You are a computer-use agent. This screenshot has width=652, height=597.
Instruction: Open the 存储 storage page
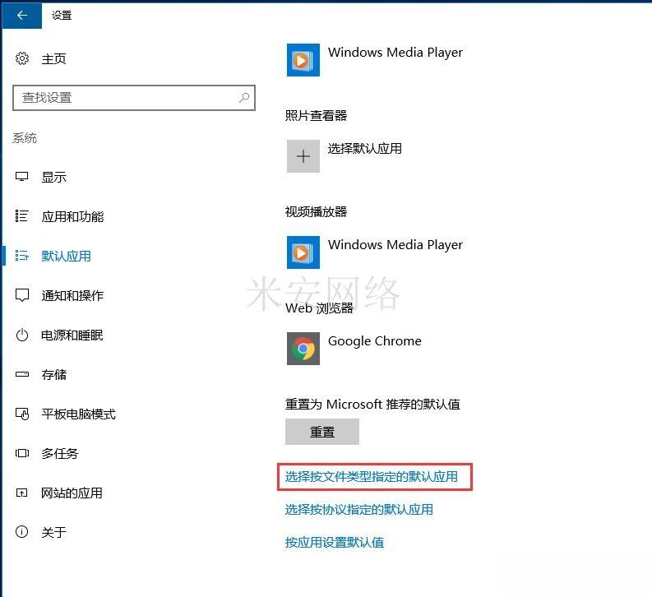click(x=53, y=375)
